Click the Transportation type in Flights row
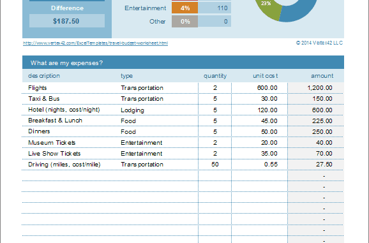 142,88
